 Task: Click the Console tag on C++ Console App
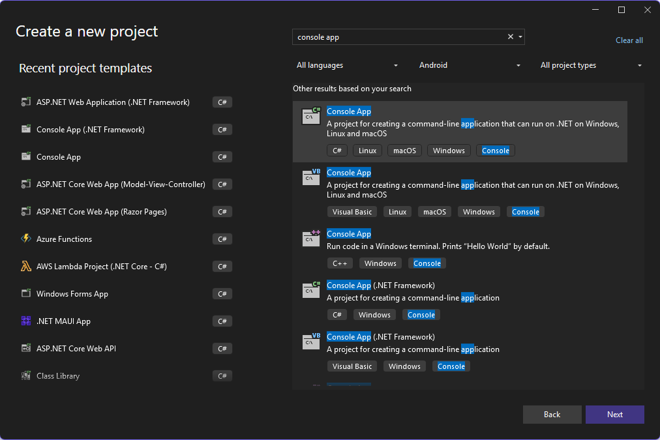(427, 263)
